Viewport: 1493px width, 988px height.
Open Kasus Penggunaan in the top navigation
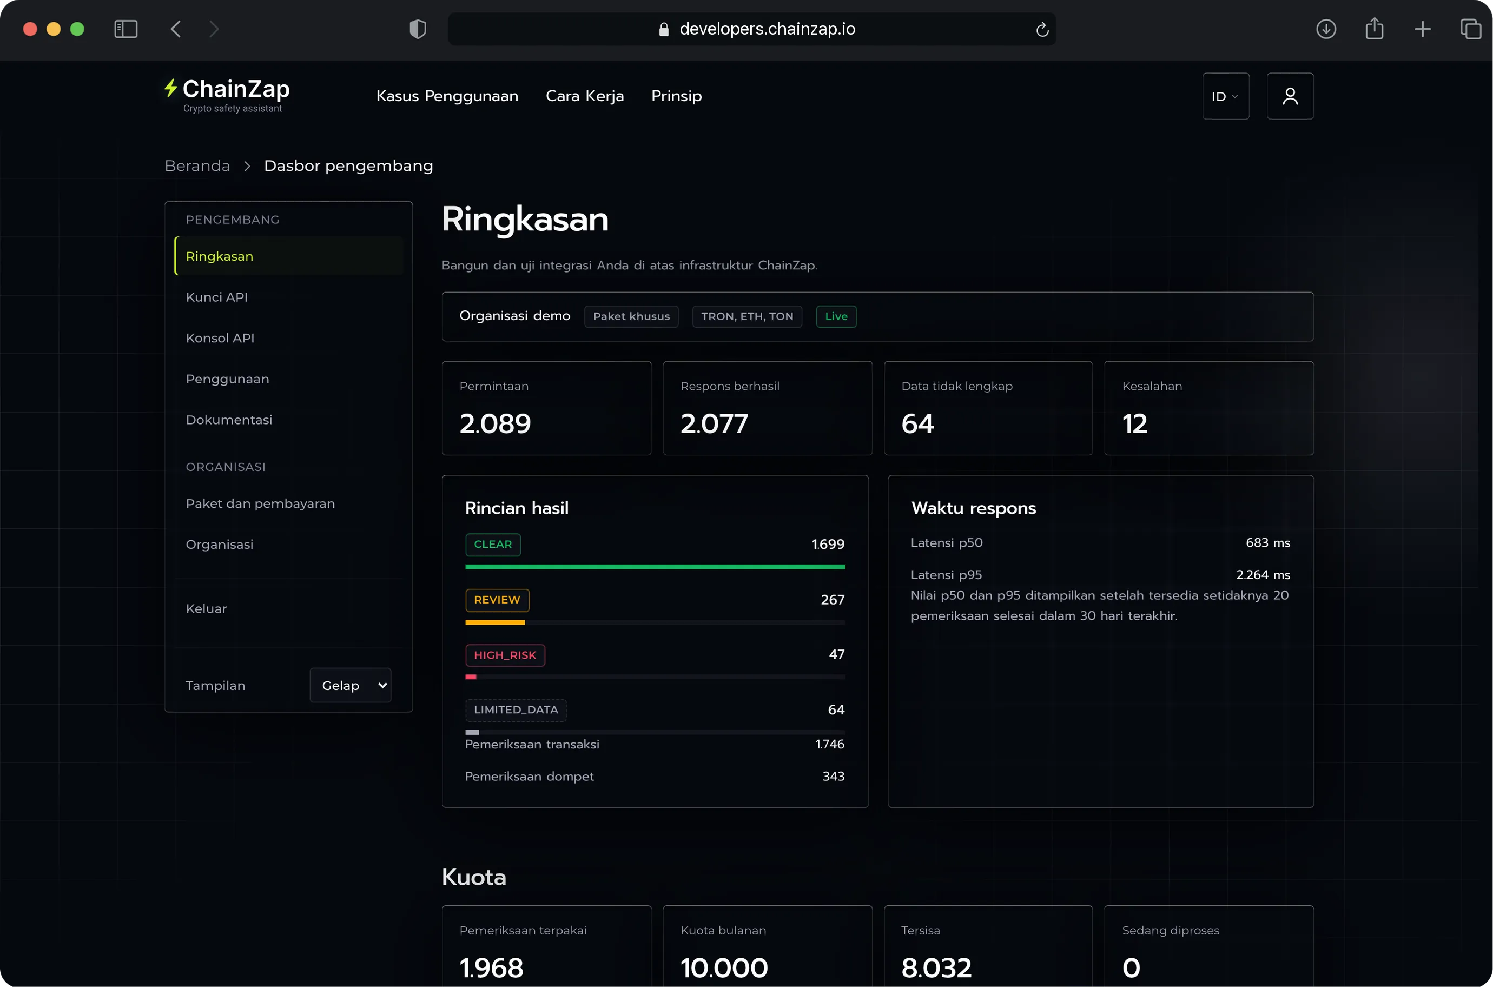click(447, 96)
